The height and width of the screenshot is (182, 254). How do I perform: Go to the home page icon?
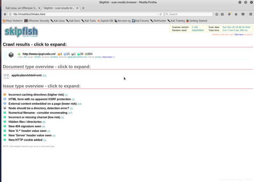(x=236, y=14)
